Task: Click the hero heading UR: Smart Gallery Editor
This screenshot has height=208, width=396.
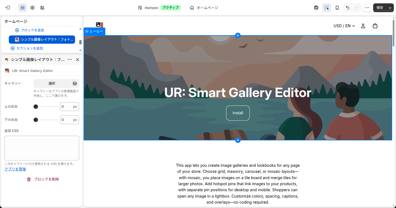Action: pos(238,93)
